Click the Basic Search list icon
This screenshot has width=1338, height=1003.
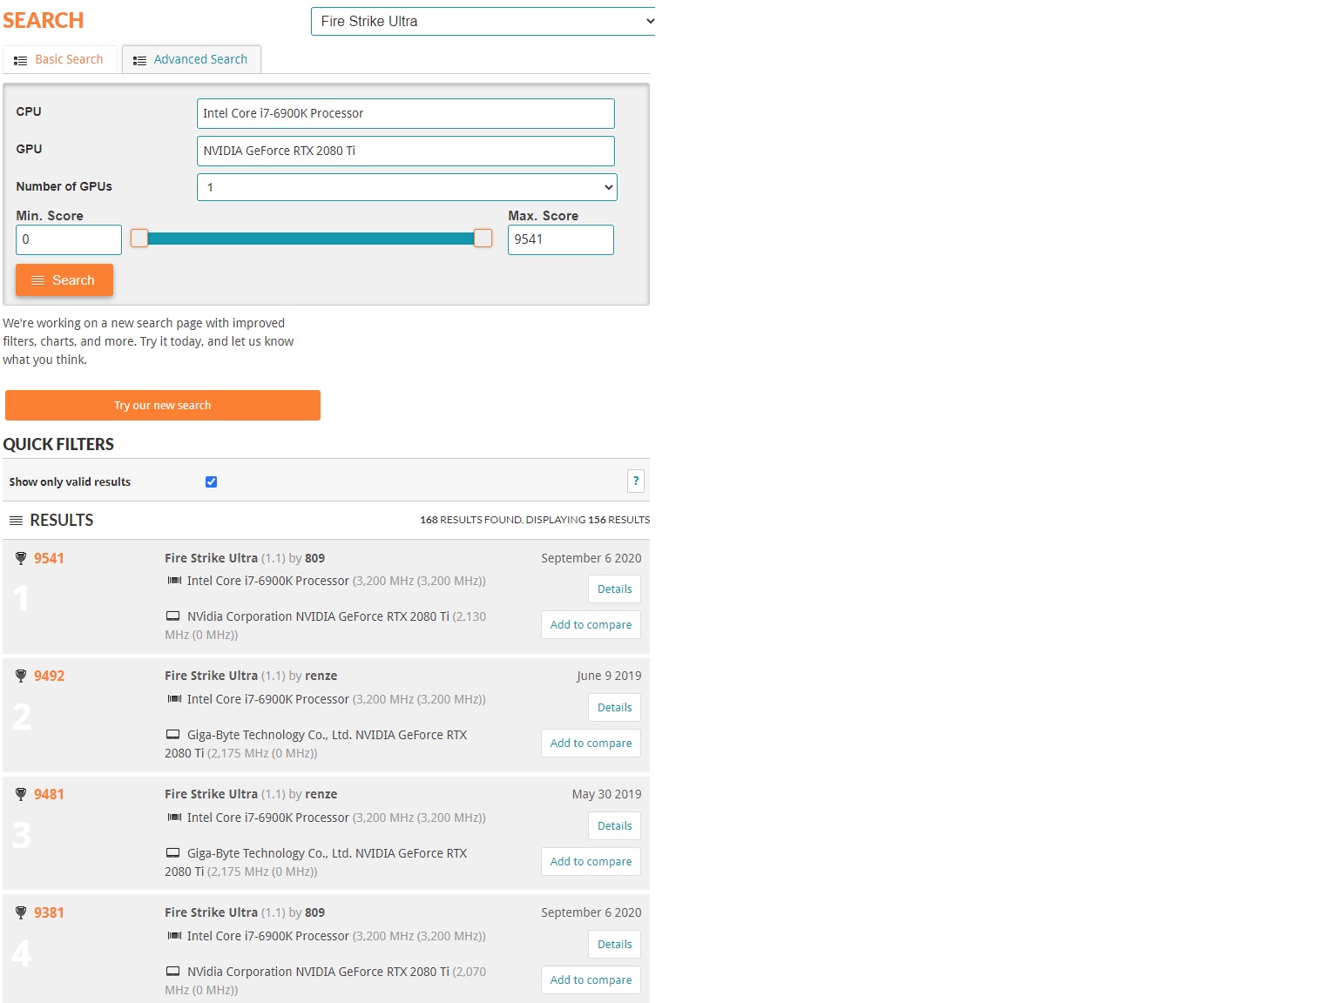[20, 60]
